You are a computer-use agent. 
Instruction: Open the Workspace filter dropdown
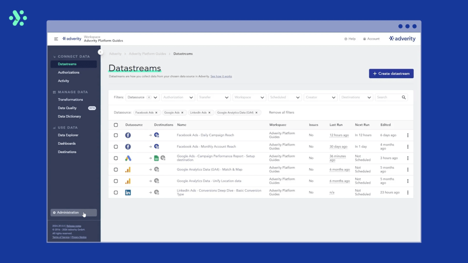coord(249,97)
